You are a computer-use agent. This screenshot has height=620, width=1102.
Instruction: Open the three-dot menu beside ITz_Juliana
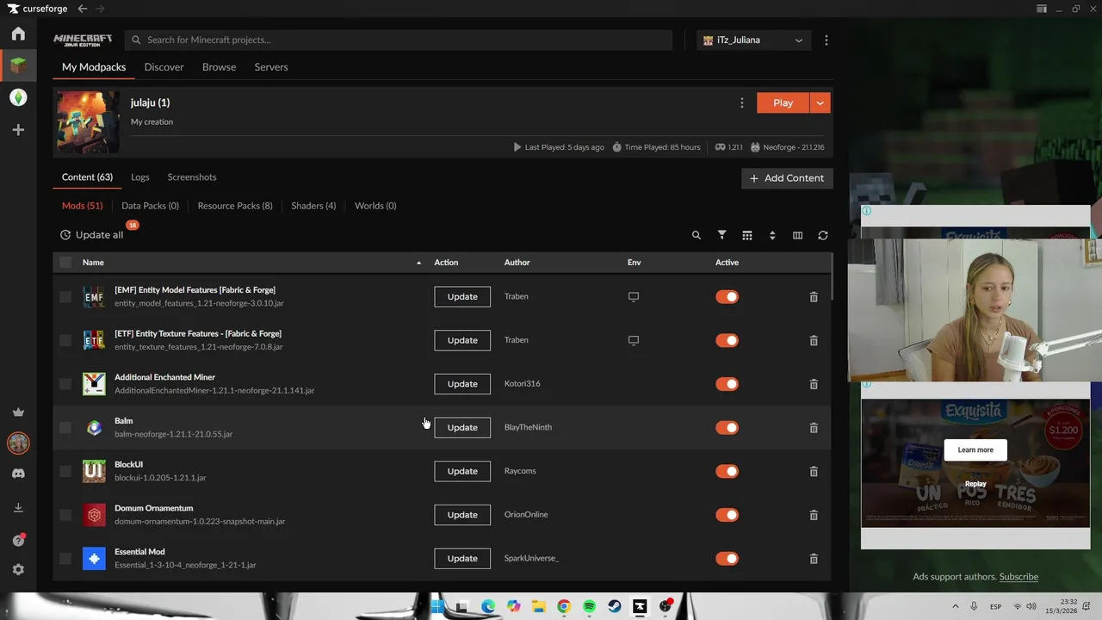826,40
